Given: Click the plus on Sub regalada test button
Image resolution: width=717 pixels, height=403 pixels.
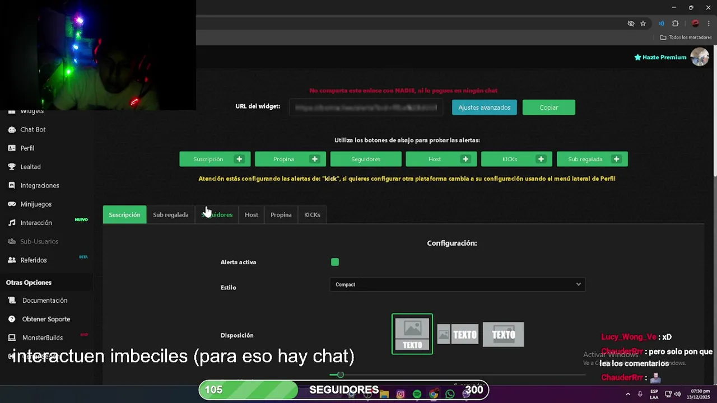Looking at the screenshot, I should [x=616, y=159].
